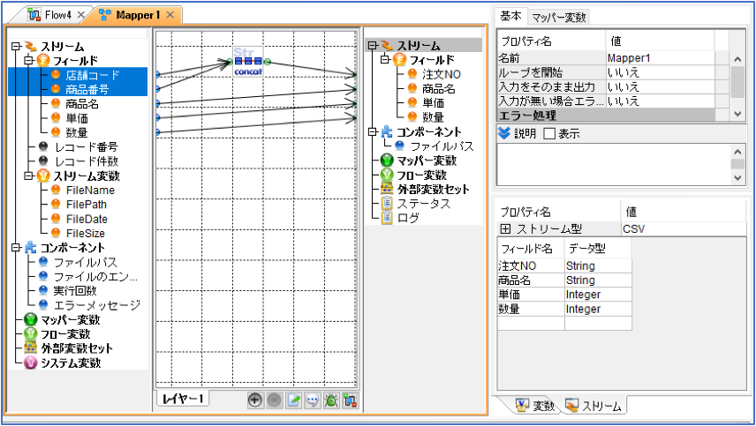Click the CSV stream type value
Viewport: 756px width, 426px height.
point(684,228)
